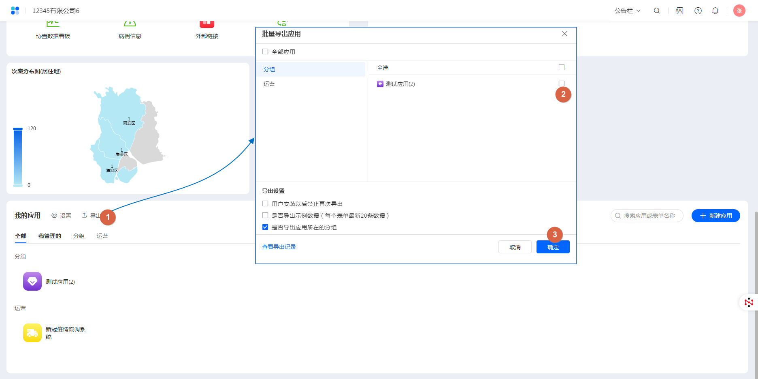Open the notifications bell
The image size is (758, 379).
point(715,11)
